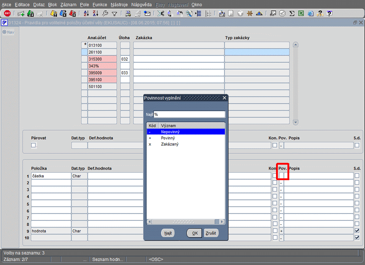The image size is (365, 265).
Task: Sort descending with the Z-A icon
Action: [x=95, y=14]
